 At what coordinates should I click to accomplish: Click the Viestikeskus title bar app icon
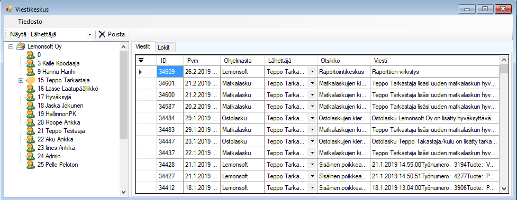[x=9, y=9]
